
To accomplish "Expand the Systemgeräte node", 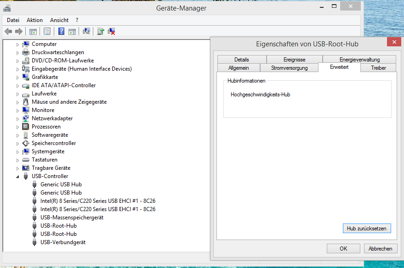I will pos(17,152).
